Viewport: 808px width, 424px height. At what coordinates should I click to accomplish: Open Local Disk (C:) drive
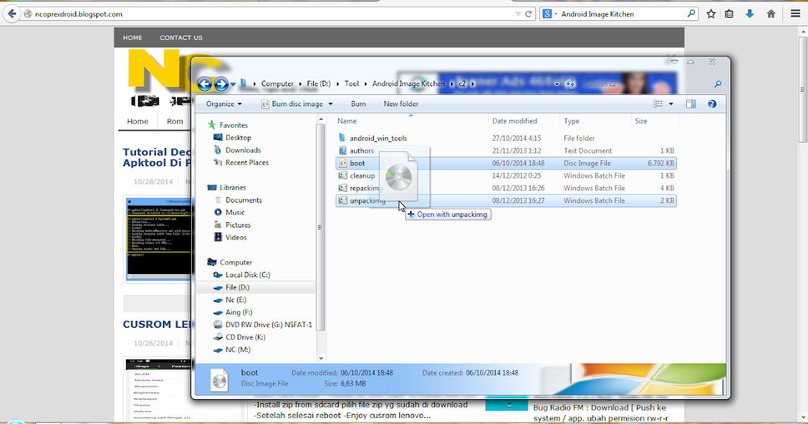tap(248, 275)
